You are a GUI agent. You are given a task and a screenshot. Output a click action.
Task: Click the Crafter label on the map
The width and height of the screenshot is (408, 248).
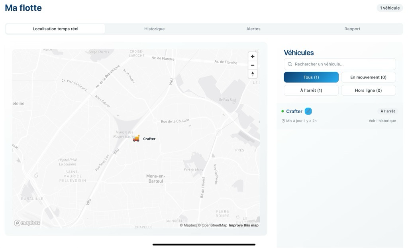149,139
